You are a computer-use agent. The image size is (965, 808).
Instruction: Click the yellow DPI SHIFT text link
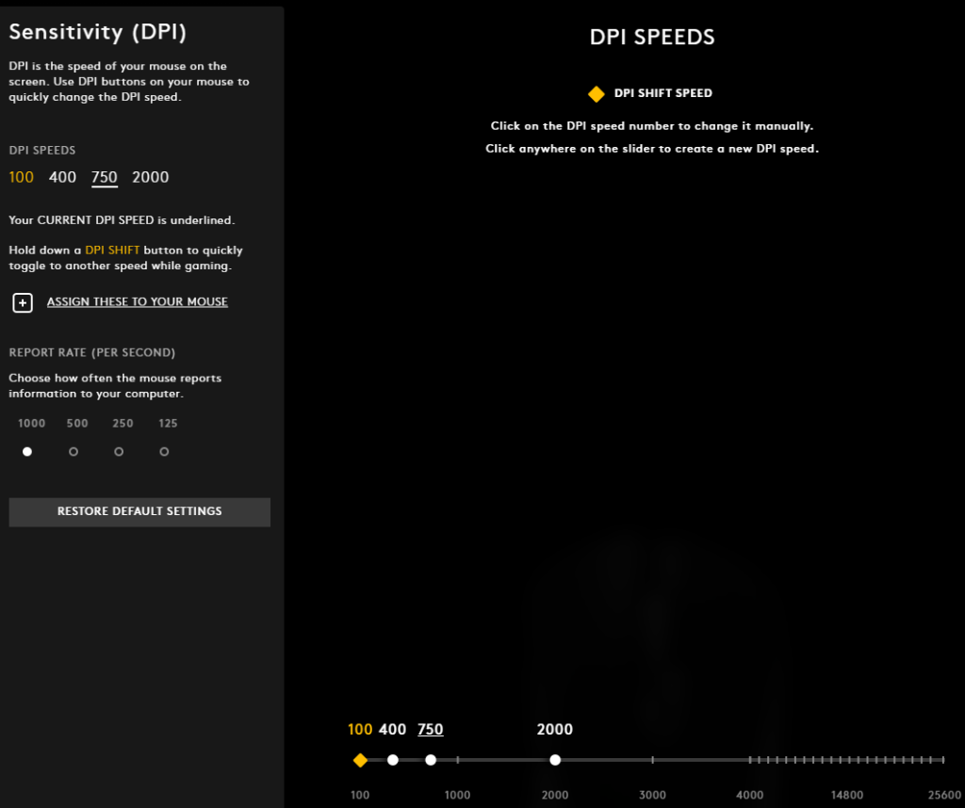[x=111, y=250]
